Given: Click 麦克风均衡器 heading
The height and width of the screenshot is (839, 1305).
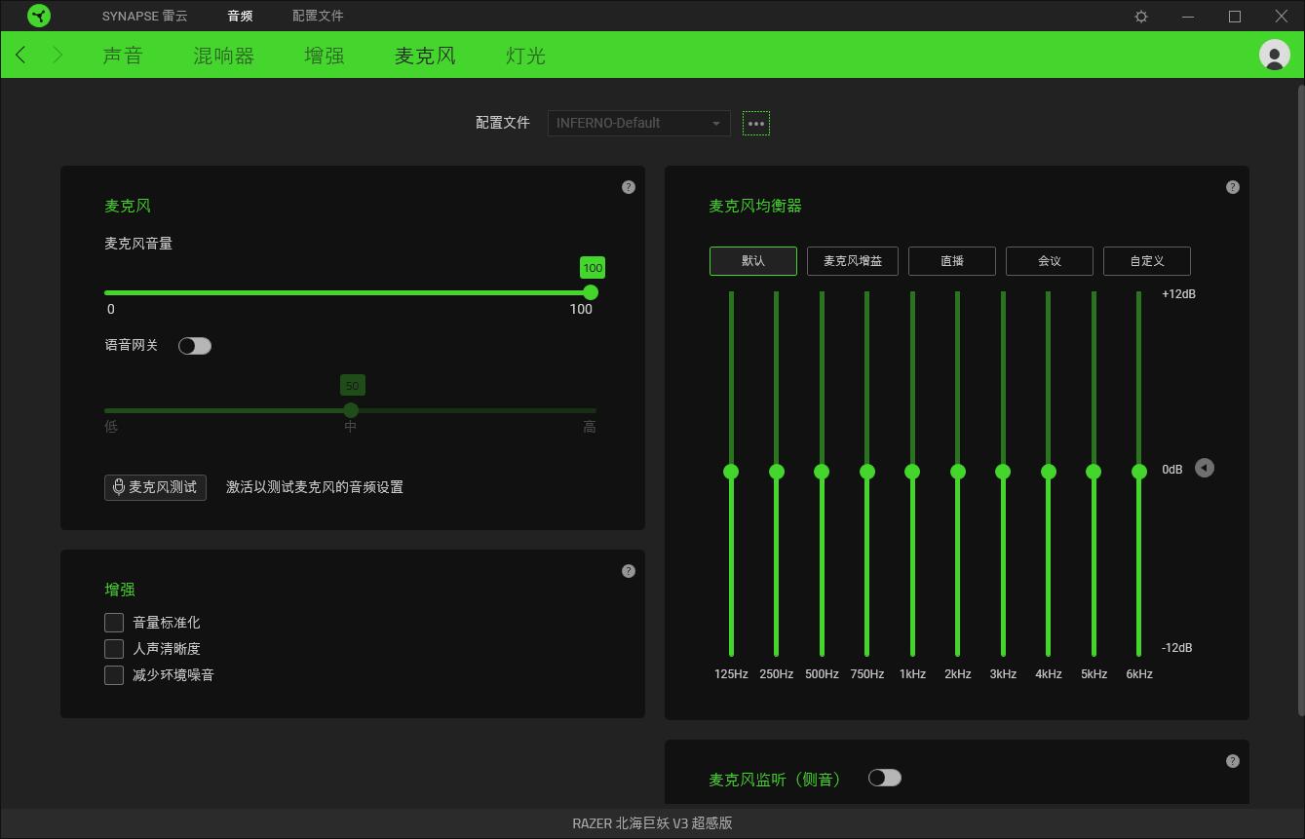Looking at the screenshot, I should tap(755, 207).
